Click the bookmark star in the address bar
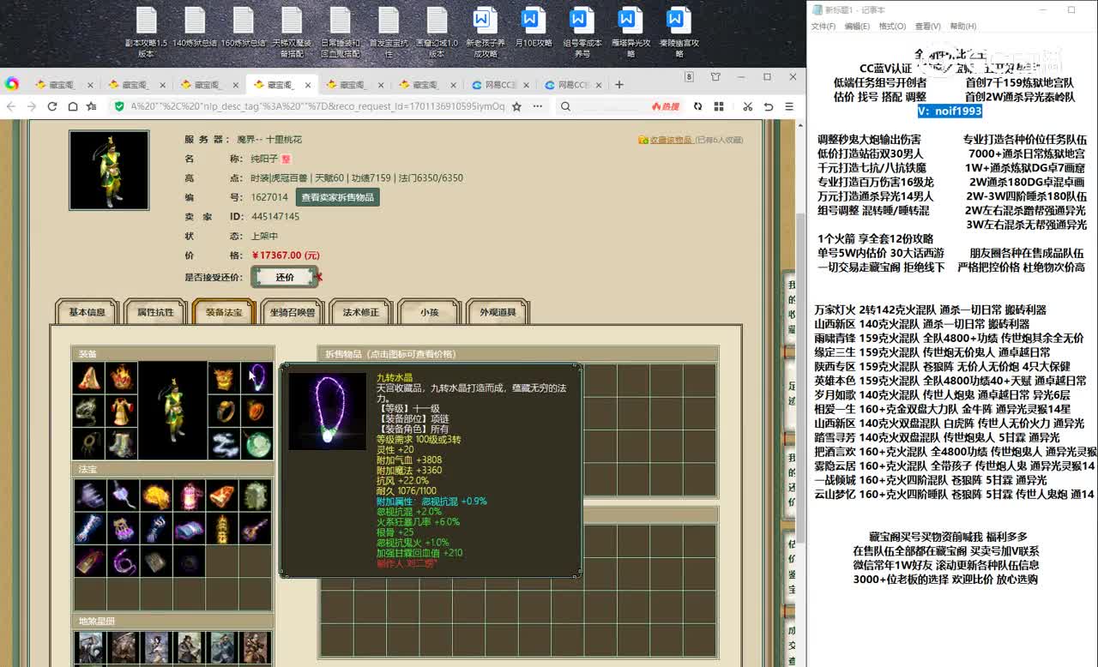 click(516, 106)
